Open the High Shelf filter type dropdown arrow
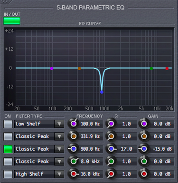The image size is (178, 183). 59,174
